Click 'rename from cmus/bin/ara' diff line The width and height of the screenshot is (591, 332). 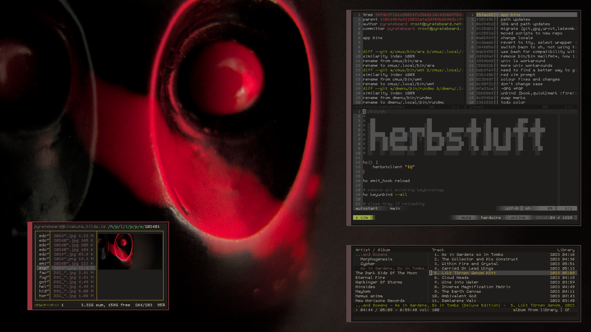tap(392, 61)
